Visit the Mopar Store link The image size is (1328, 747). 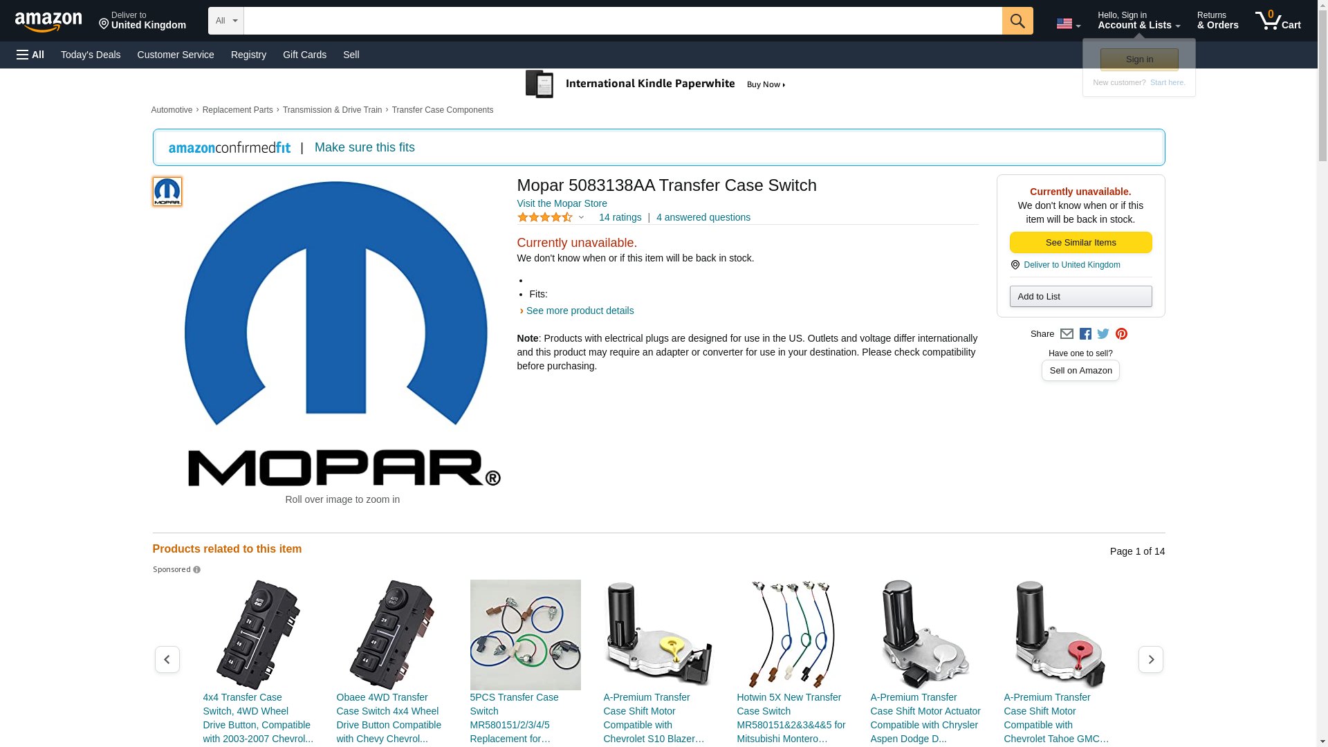562,203
